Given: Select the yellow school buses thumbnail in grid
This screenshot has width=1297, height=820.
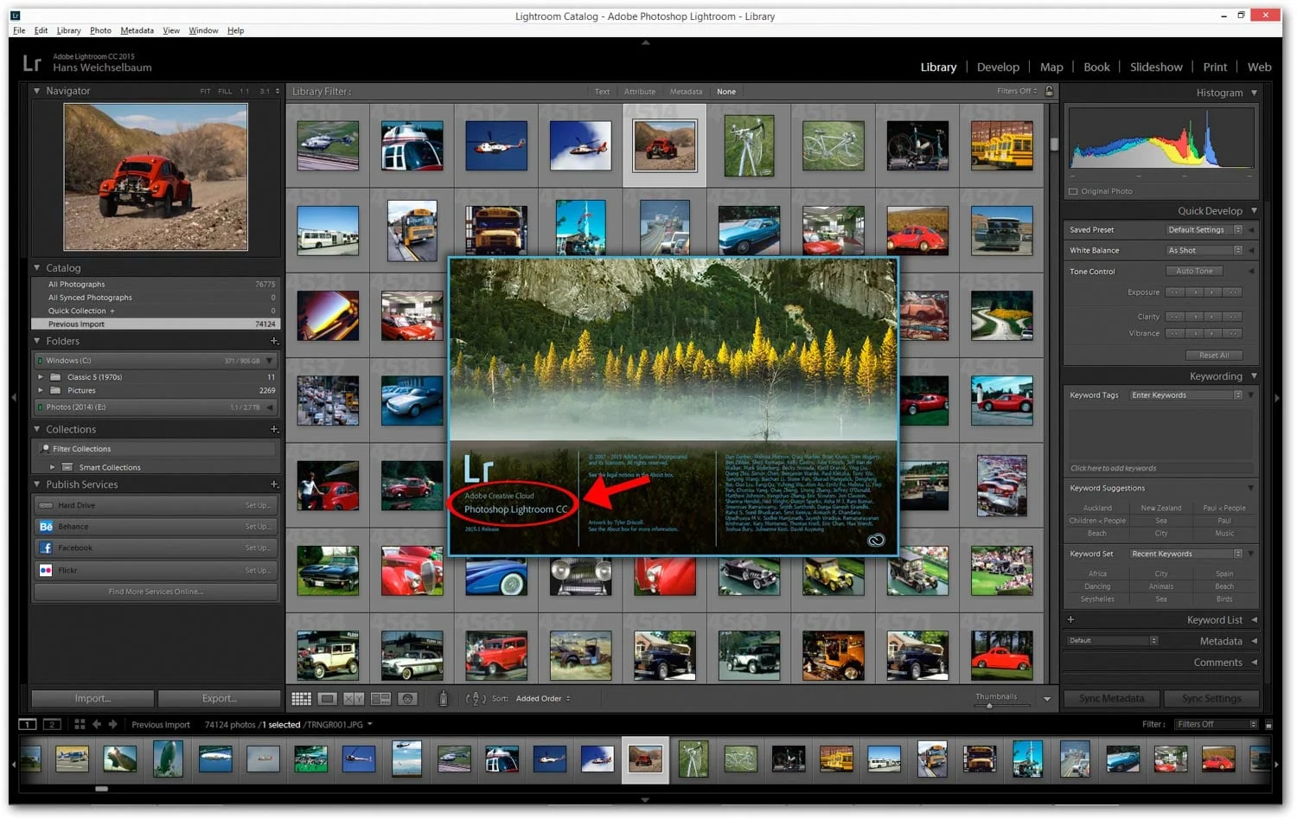Looking at the screenshot, I should pyautogui.click(x=1001, y=145).
